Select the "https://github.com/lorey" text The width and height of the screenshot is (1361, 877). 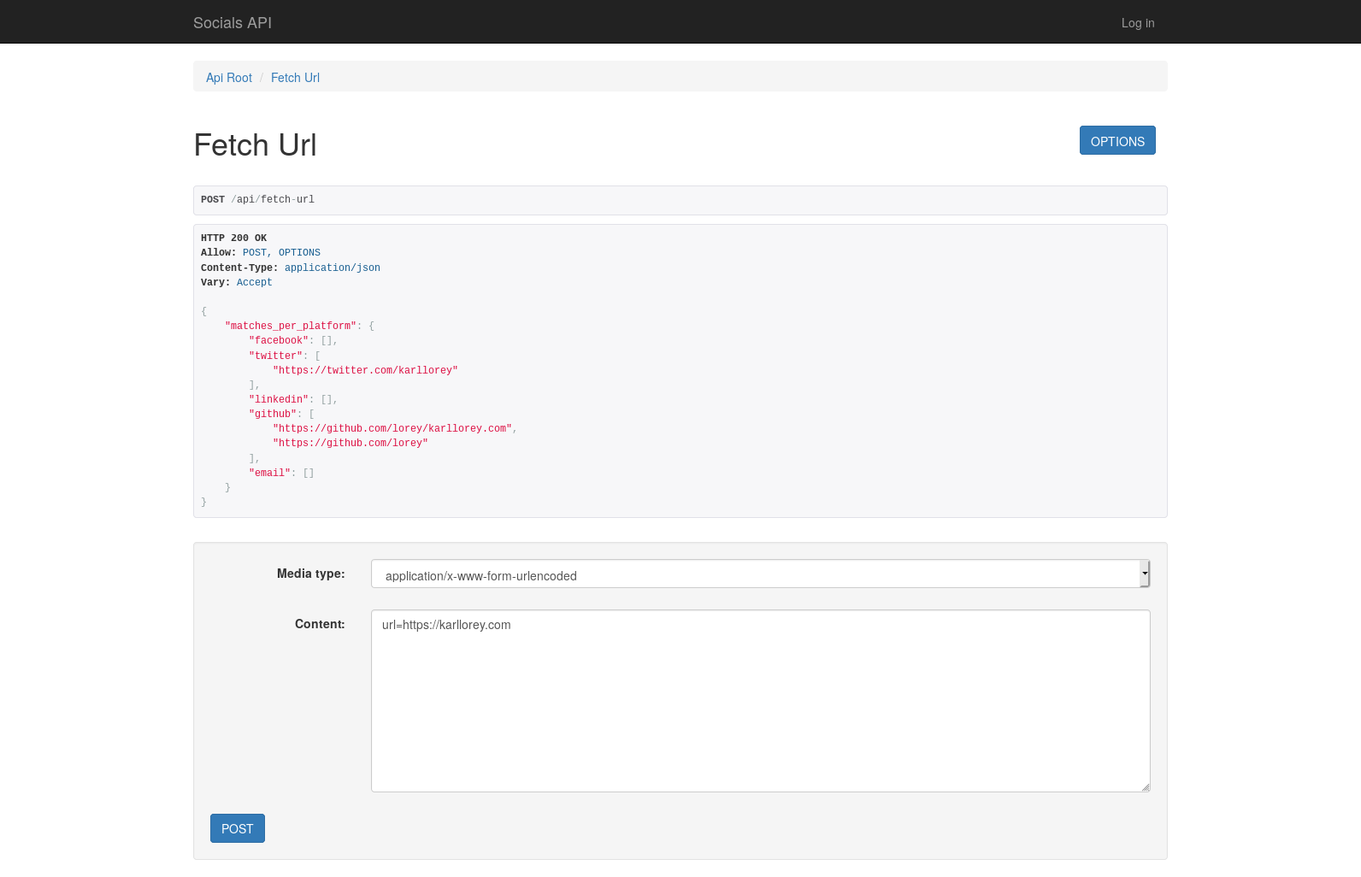(351, 444)
